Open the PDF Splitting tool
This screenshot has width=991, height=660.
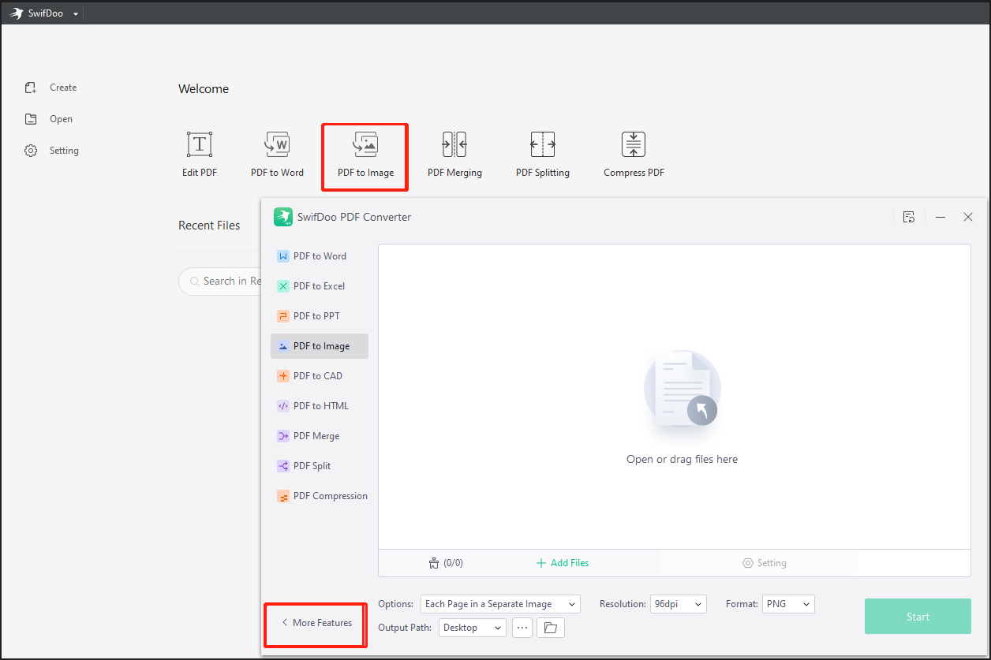pyautogui.click(x=543, y=155)
